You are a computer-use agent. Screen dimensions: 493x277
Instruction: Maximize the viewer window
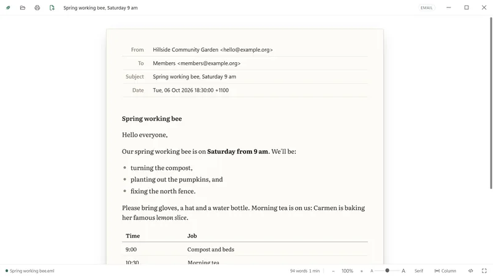coord(467,7)
